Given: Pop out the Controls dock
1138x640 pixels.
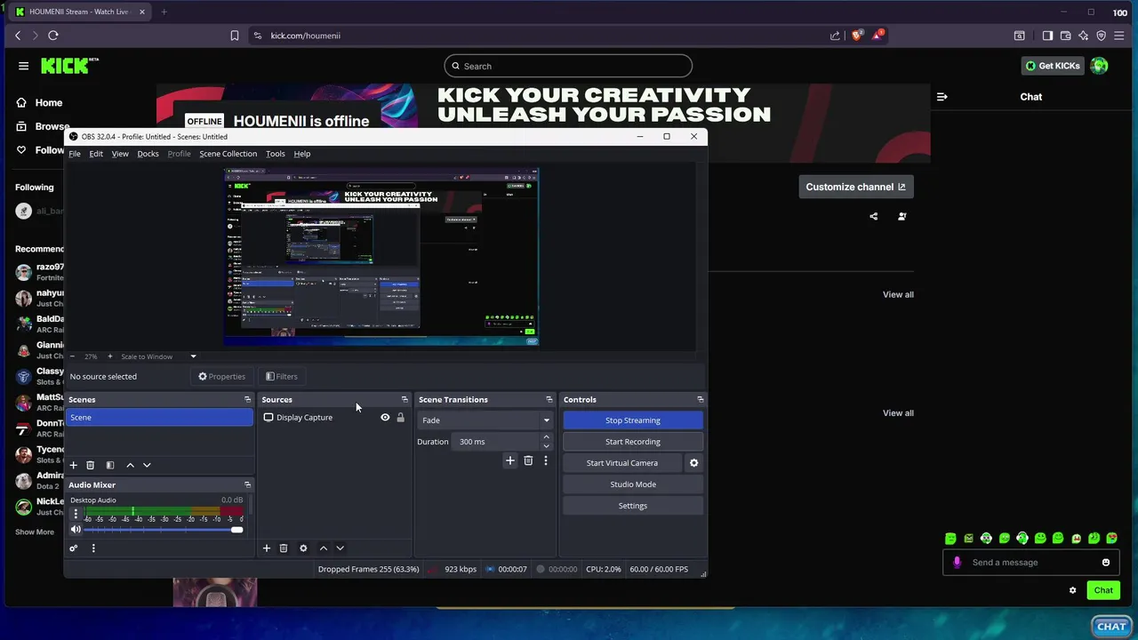Looking at the screenshot, I should pyautogui.click(x=700, y=400).
